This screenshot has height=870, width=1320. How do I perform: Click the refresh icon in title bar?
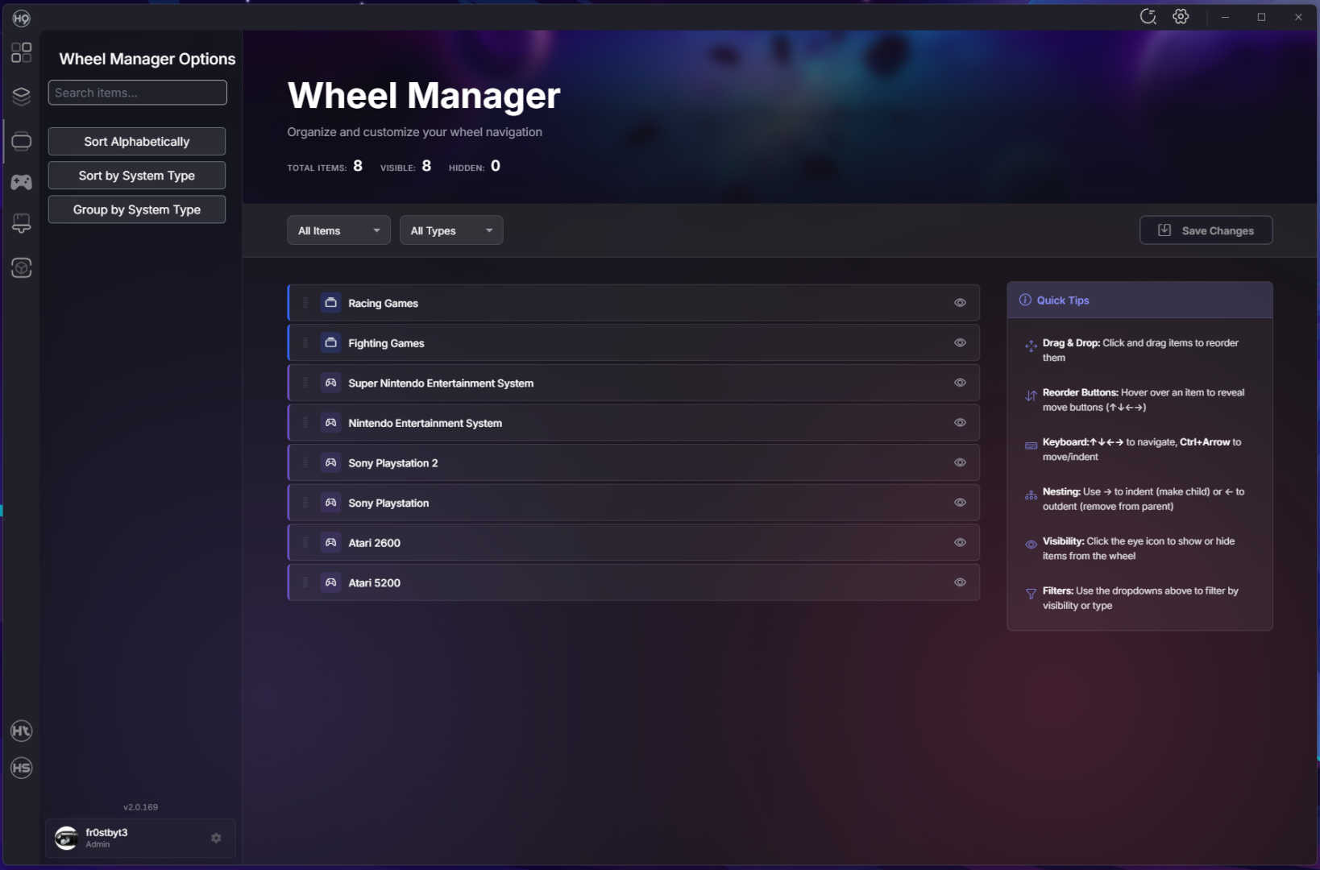[x=1148, y=17]
